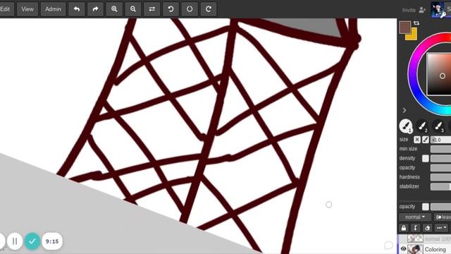
Task: Select the Coloring layer thumbnail
Action: point(415,249)
